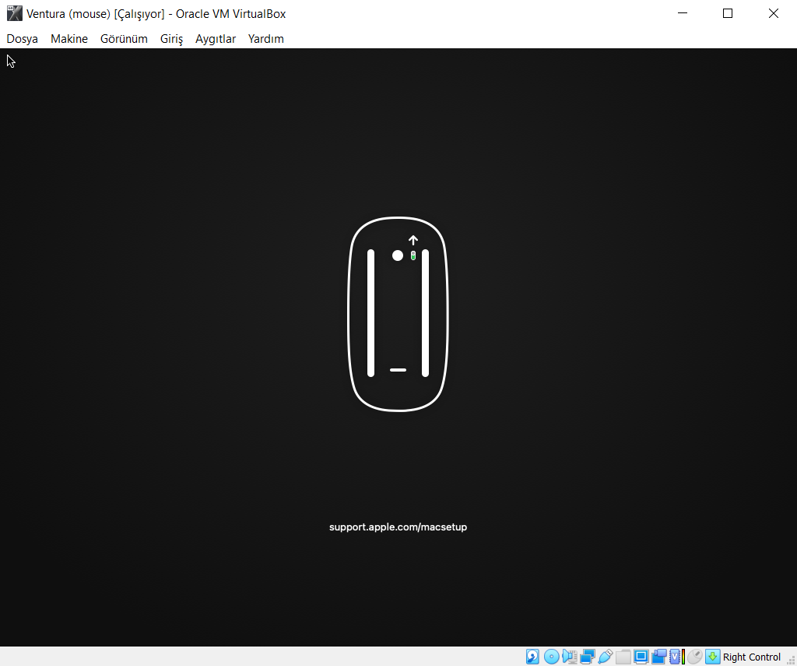The height and width of the screenshot is (666, 797).
Task: Click the VirtualBox icon in title bar
Action: (14, 13)
